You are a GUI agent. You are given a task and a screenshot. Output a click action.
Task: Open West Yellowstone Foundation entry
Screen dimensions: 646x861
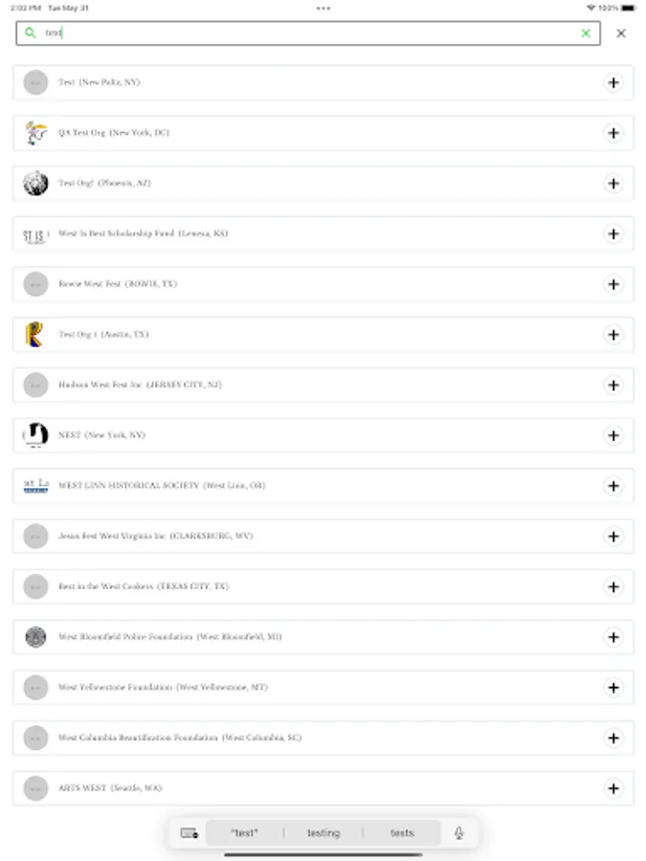pos(287,688)
